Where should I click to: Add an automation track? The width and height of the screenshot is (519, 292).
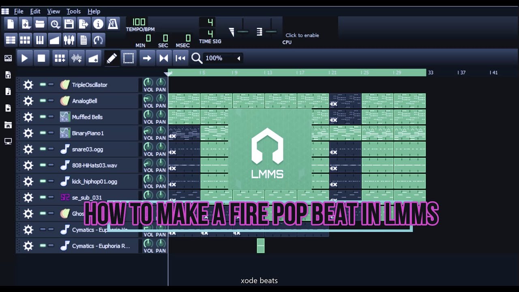[x=93, y=58]
